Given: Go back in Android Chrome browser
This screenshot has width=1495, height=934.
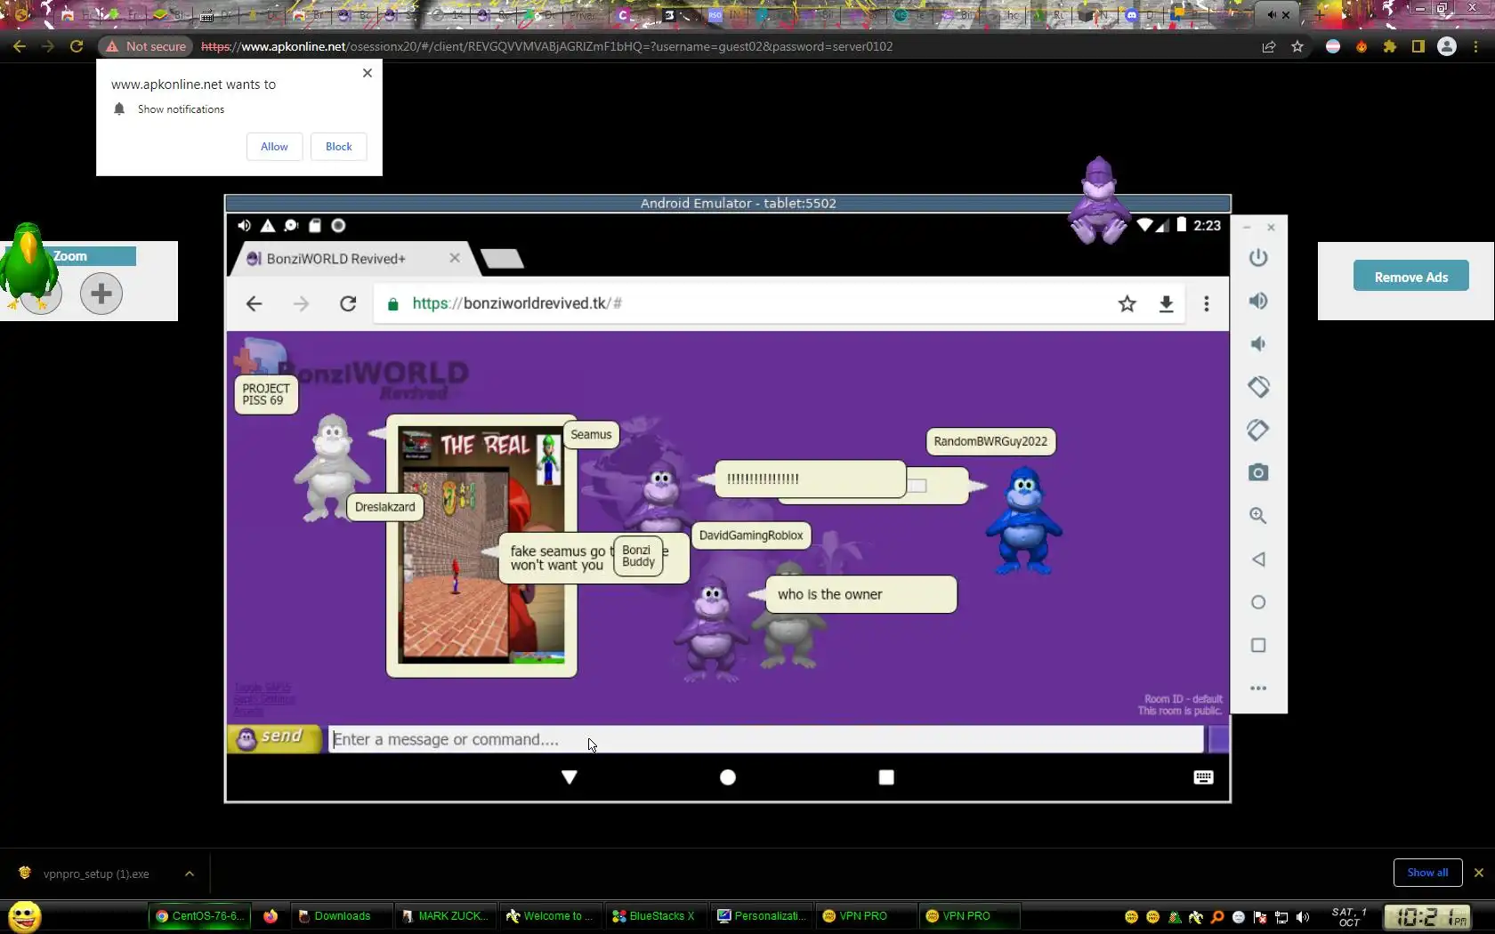Looking at the screenshot, I should (254, 304).
